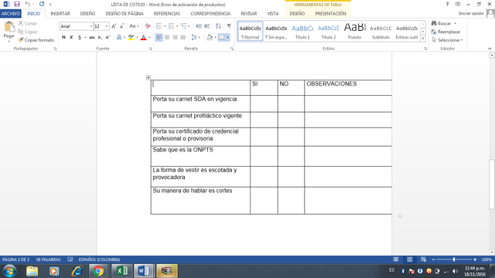This screenshot has width=495, height=278.
Task: Open Fuente dialog launcher
Action: tap(151, 49)
